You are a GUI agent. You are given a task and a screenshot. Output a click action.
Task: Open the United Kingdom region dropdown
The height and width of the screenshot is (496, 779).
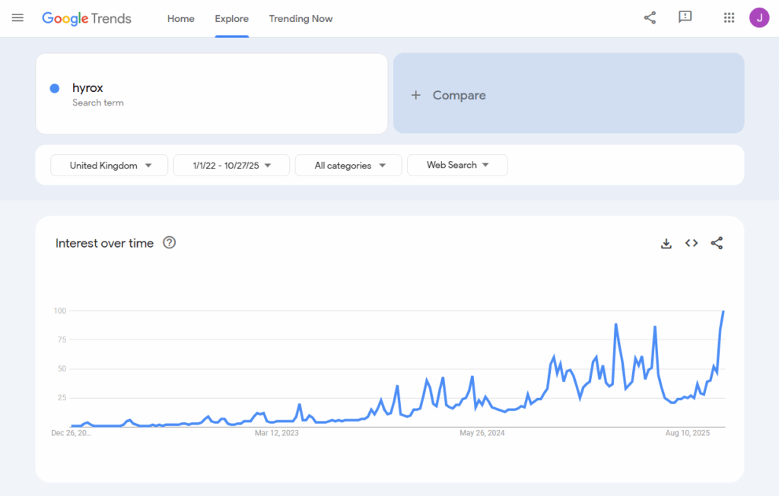click(x=109, y=165)
